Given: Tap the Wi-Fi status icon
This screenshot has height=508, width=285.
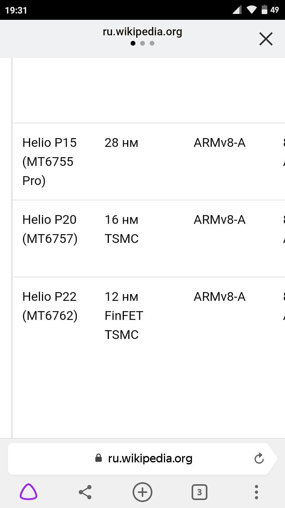Looking at the screenshot, I should (251, 10).
